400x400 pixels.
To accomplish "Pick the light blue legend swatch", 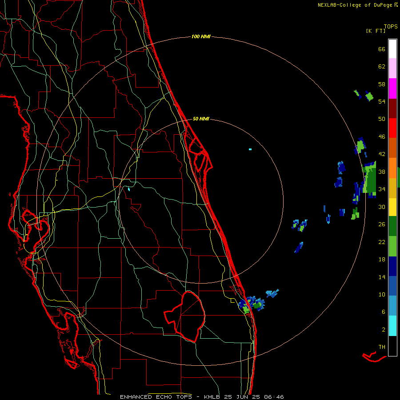I will pyautogui.click(x=392, y=306).
